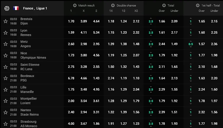The width and height of the screenshot is (223, 128).
Task: Click the France flag icon
Action: [x=16, y=8]
